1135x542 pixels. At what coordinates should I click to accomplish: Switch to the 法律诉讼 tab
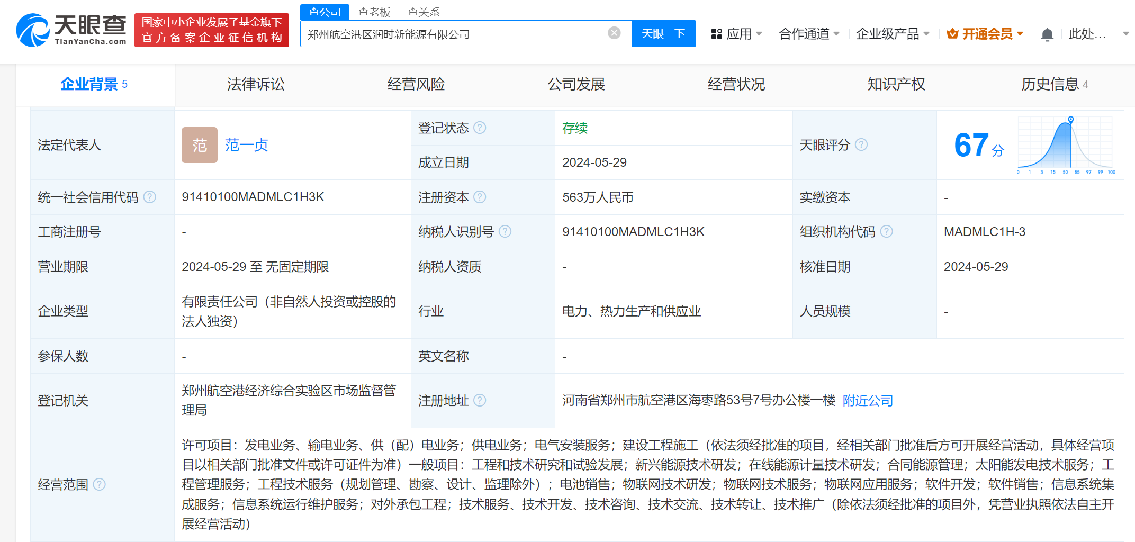(x=256, y=84)
